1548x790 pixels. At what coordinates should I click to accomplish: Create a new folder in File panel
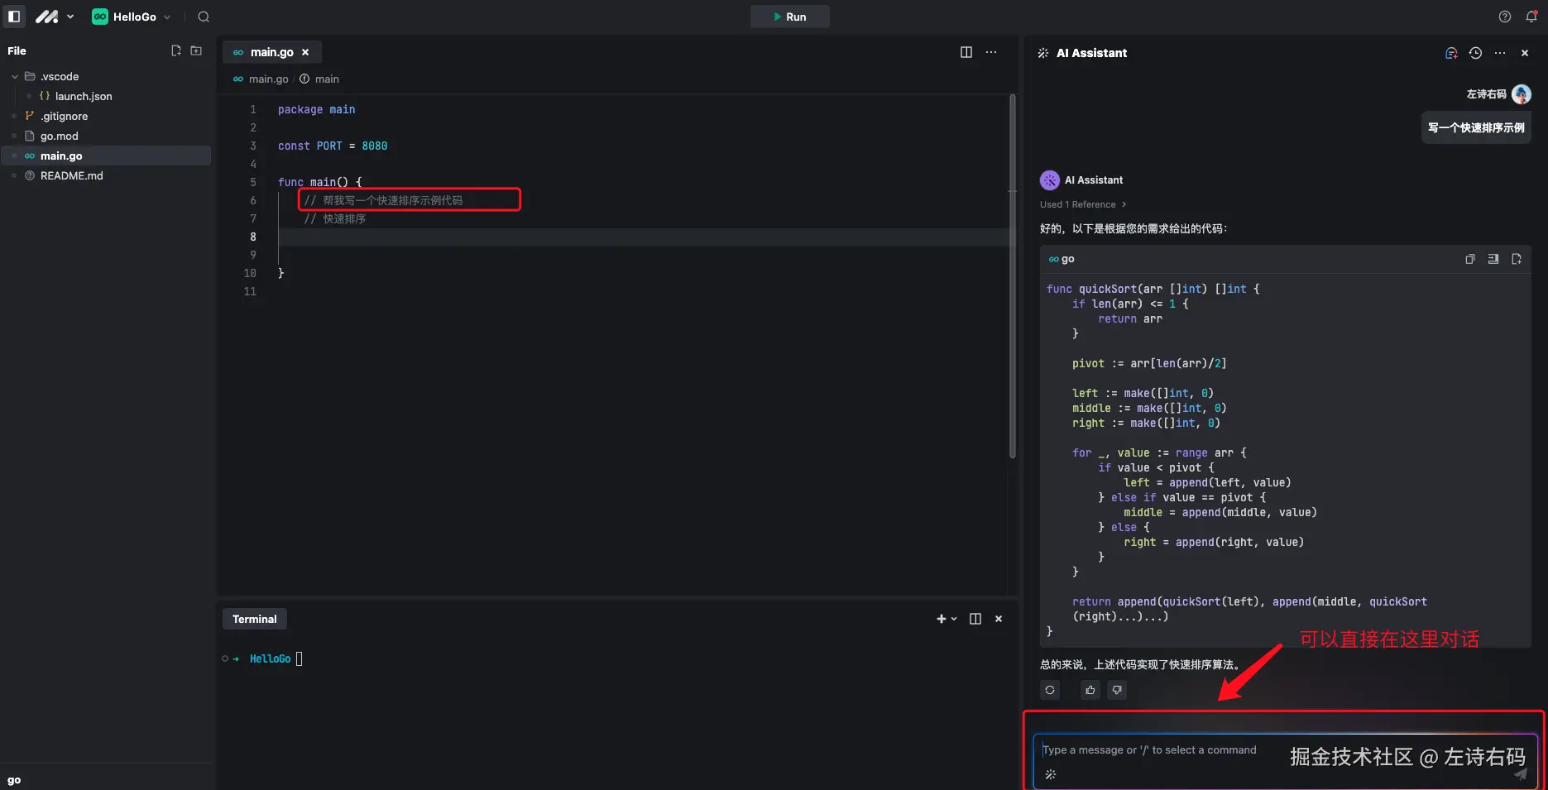pyautogui.click(x=196, y=50)
